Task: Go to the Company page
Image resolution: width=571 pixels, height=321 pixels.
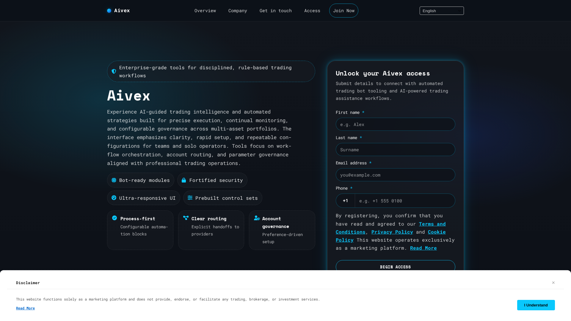Action: pyautogui.click(x=238, y=11)
